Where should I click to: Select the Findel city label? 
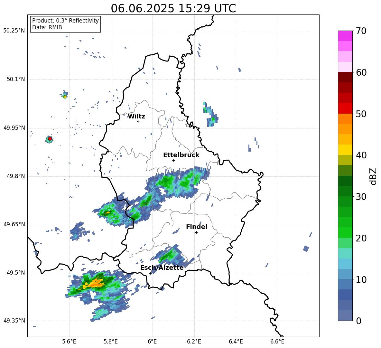point(197,227)
